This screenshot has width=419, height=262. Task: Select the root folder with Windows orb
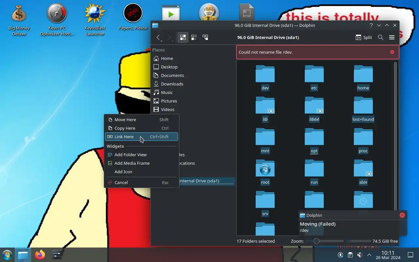click(x=265, y=172)
